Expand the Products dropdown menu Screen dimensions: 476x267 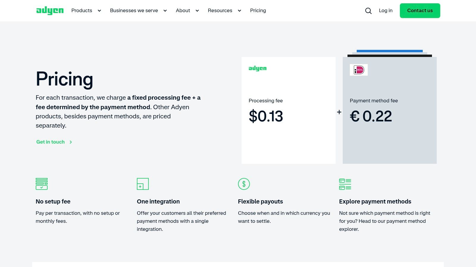pyautogui.click(x=99, y=11)
